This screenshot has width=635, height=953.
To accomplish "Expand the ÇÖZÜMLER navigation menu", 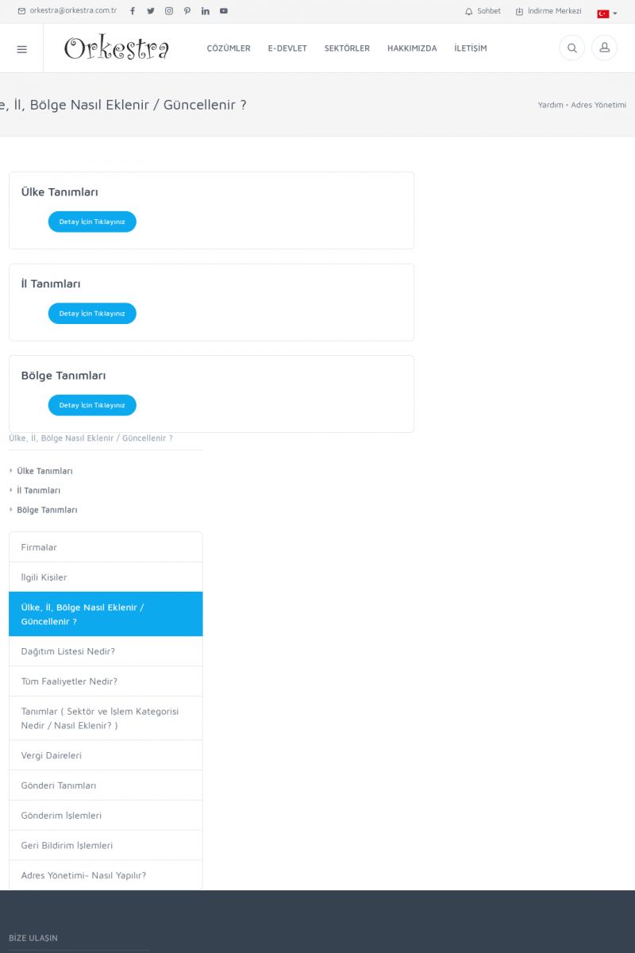I will (229, 48).
